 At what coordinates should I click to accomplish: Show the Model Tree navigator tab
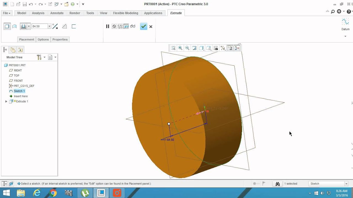point(5,50)
